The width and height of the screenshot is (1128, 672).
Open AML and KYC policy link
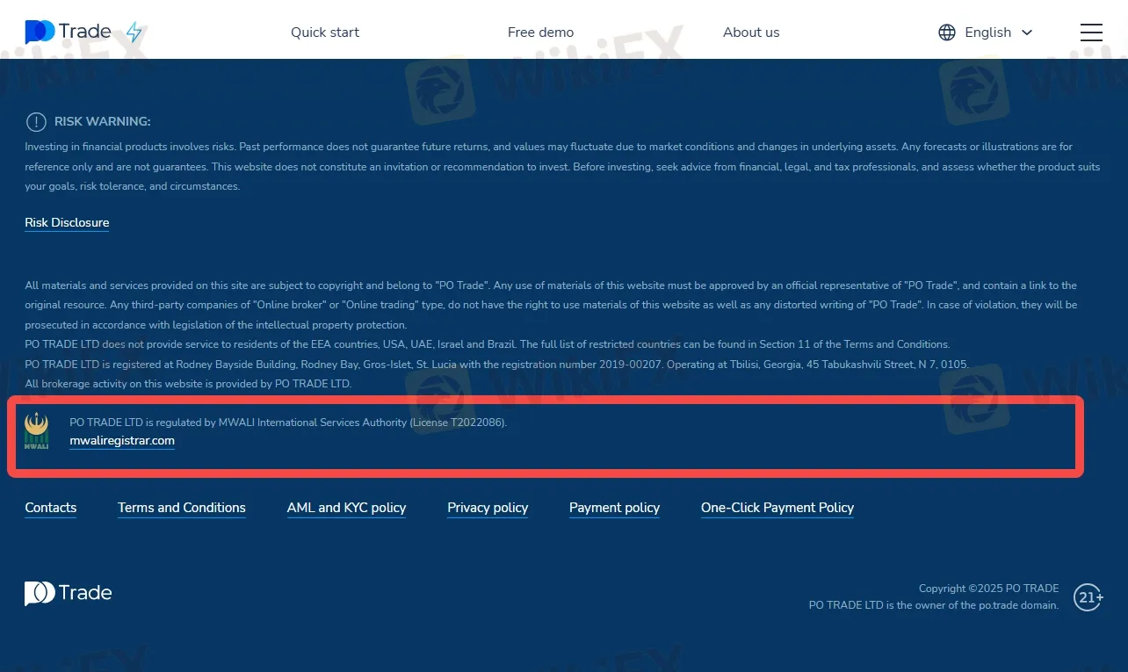pos(346,508)
